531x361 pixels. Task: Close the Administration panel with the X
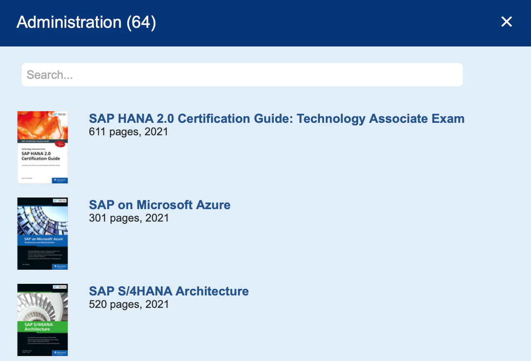pyautogui.click(x=506, y=22)
